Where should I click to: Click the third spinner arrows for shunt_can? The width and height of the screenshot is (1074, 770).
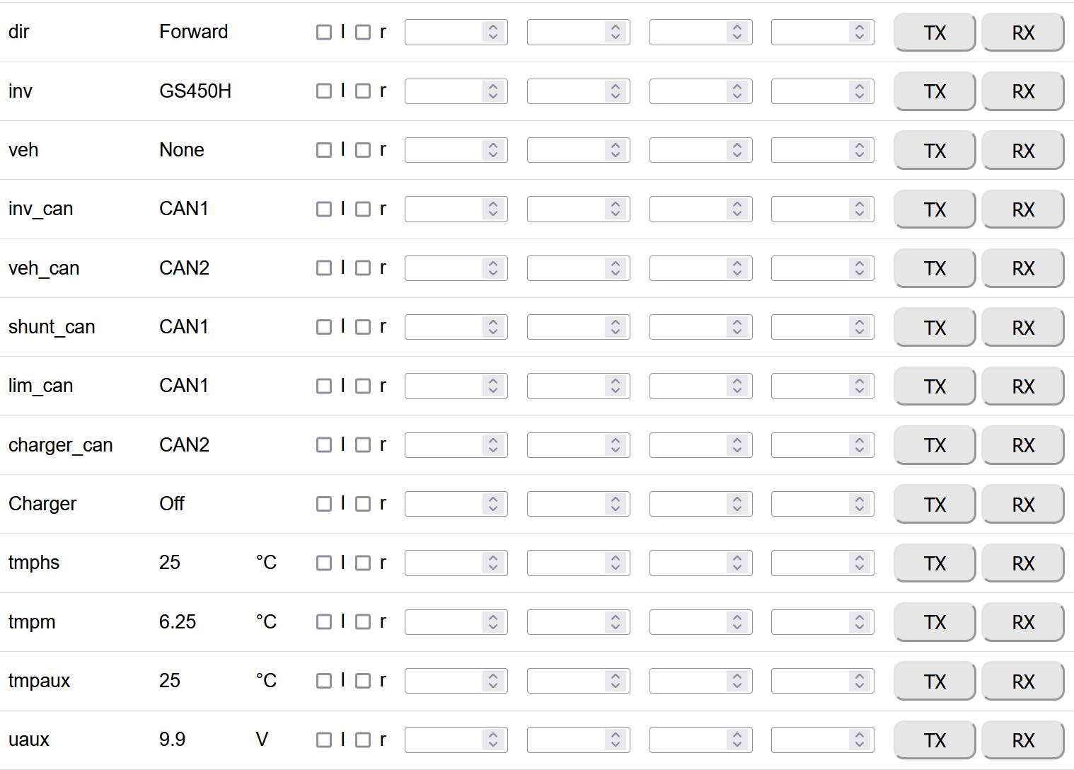(737, 327)
